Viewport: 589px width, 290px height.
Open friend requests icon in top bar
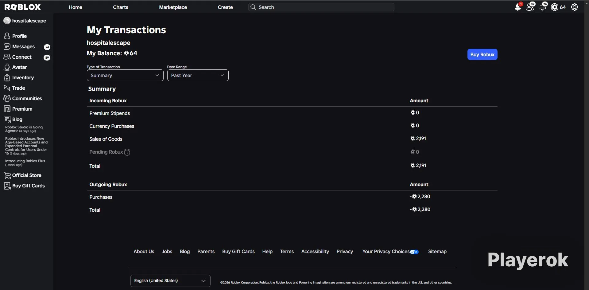coord(530,7)
